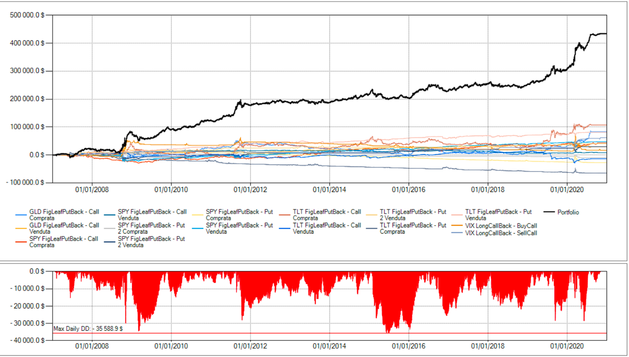Select the 'SPY FigLeafPutBack - Call Comprata' legend label
The width and height of the screenshot is (629, 357).
click(x=63, y=242)
